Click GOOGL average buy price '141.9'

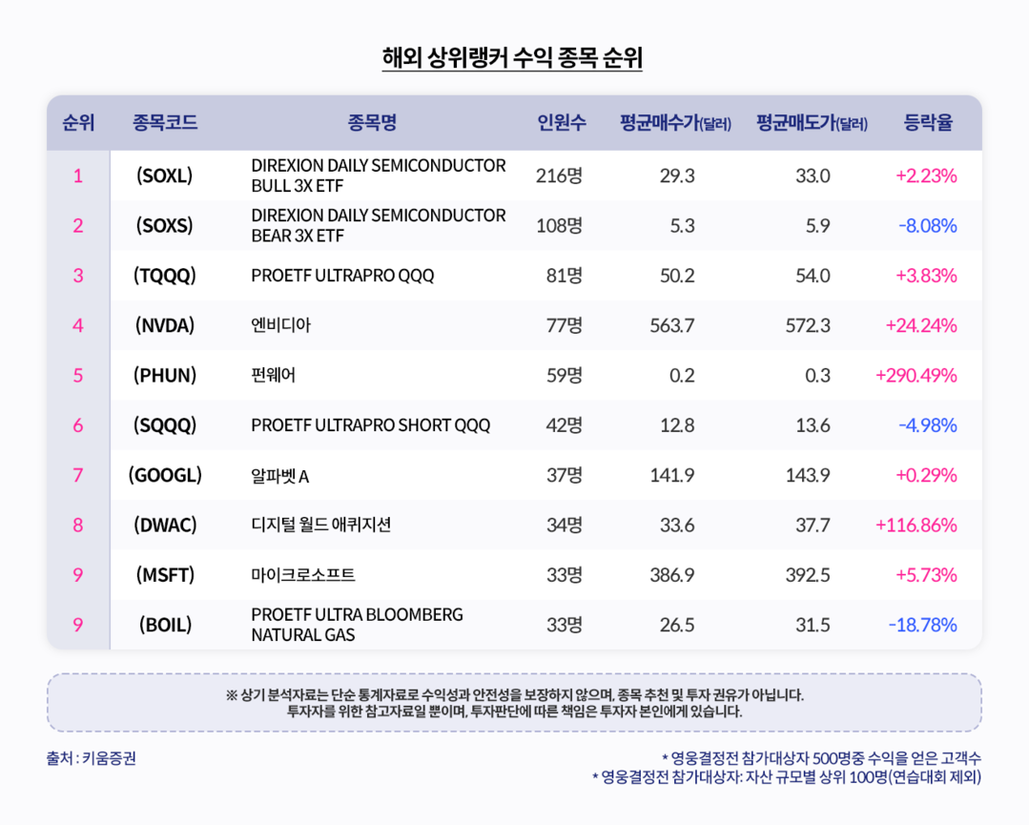pos(672,475)
